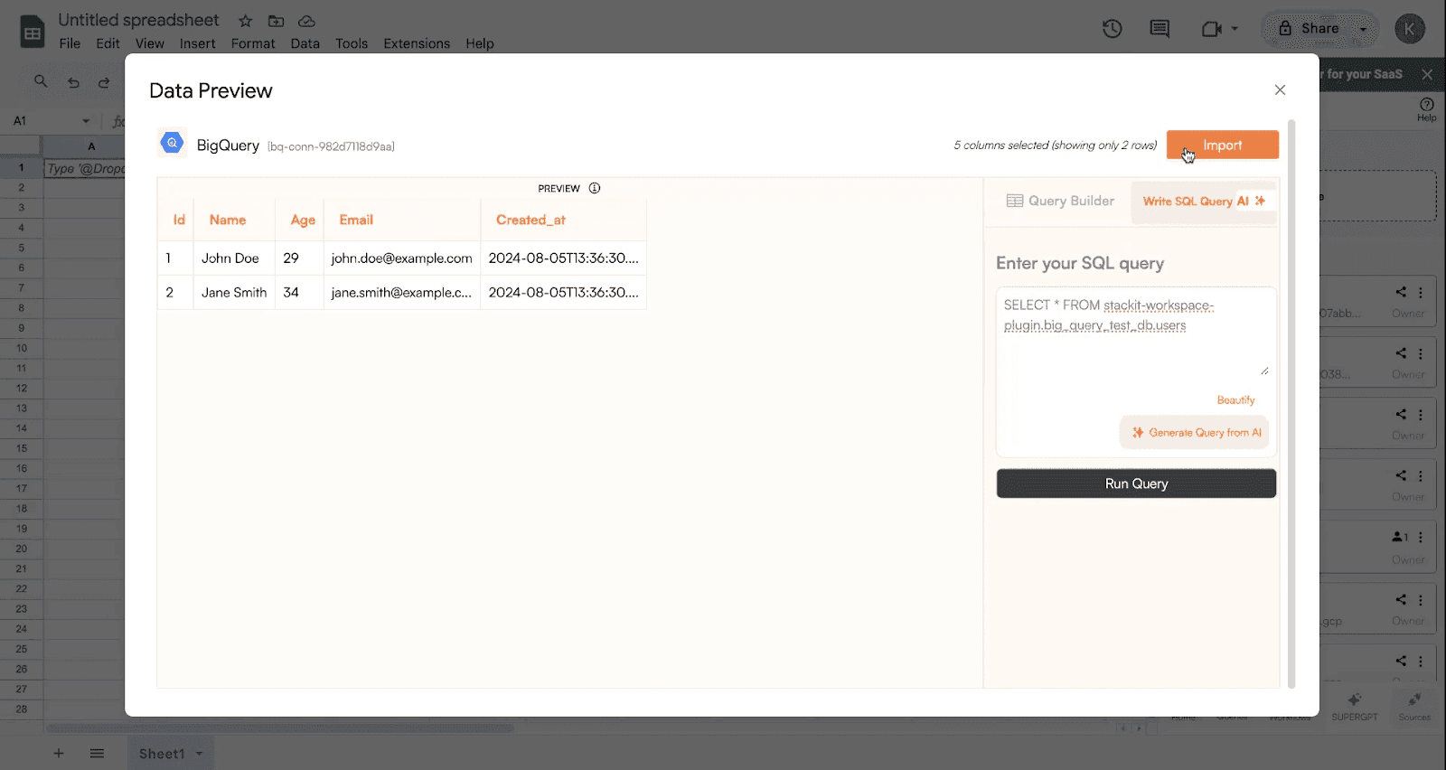Open the Insert menu
The height and width of the screenshot is (770, 1446).
click(197, 43)
